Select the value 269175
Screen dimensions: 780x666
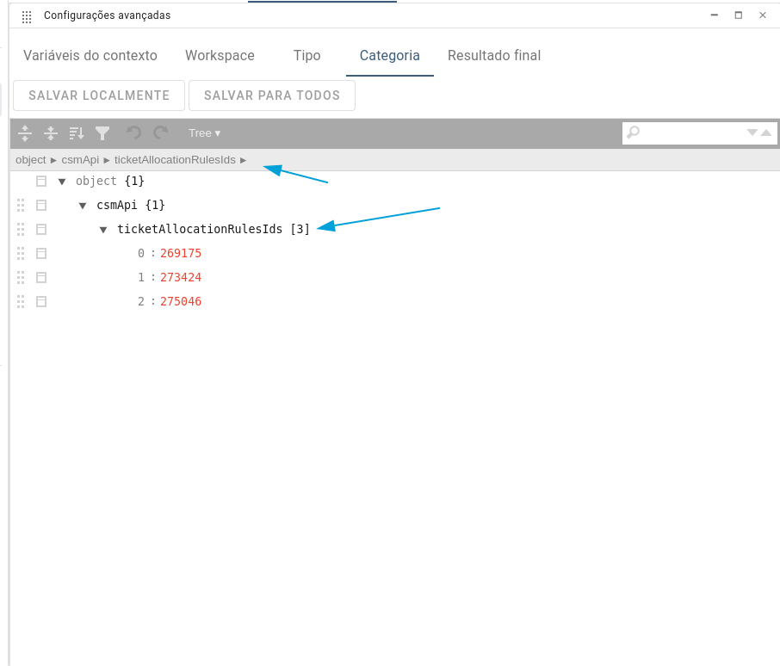[181, 254]
